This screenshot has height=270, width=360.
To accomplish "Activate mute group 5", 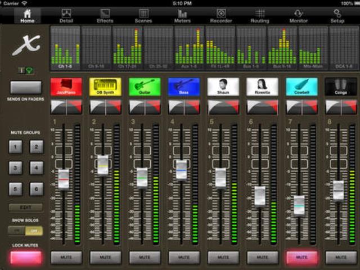I will (x=15, y=189).
